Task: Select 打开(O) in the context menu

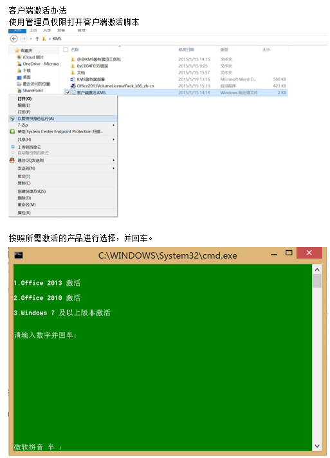Action: pyautogui.click(x=24, y=98)
